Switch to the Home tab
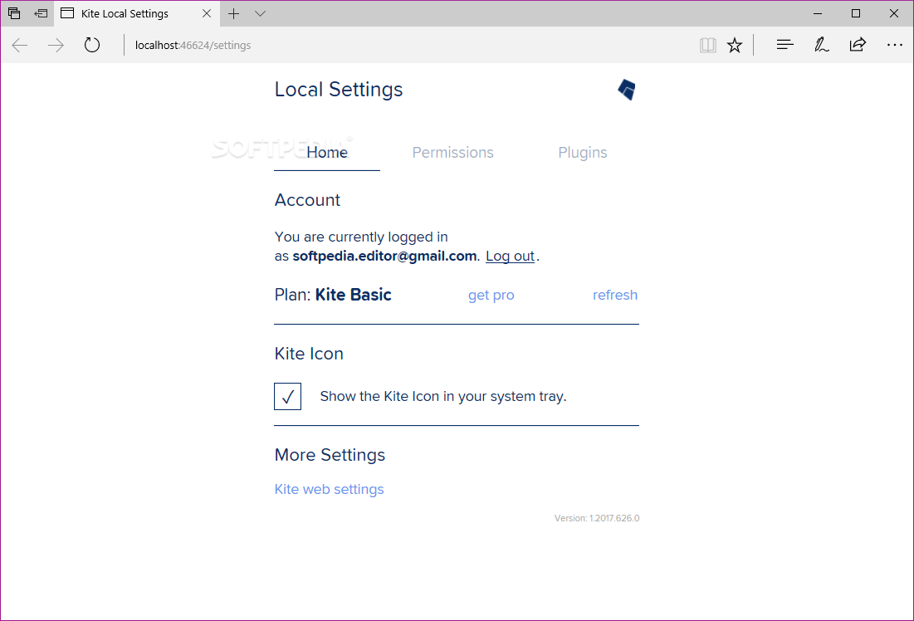This screenshot has width=914, height=621. coord(327,152)
